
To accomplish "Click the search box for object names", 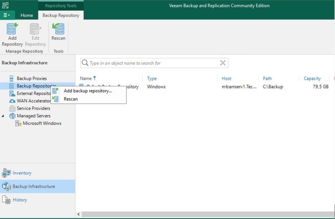I will click(151, 63).
